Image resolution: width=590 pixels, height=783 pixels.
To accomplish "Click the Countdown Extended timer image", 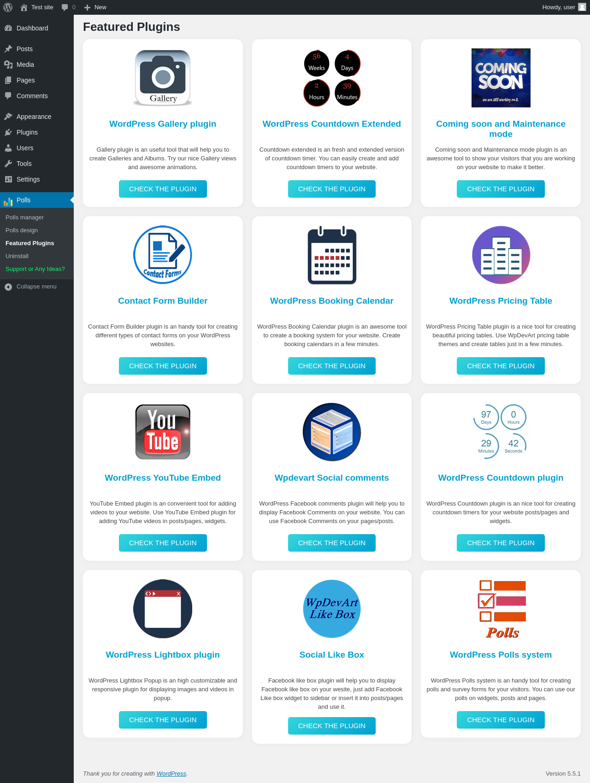I will point(332,78).
